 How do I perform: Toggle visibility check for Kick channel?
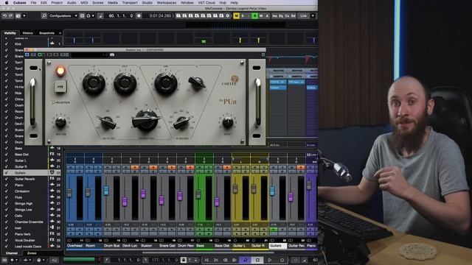point(7,44)
